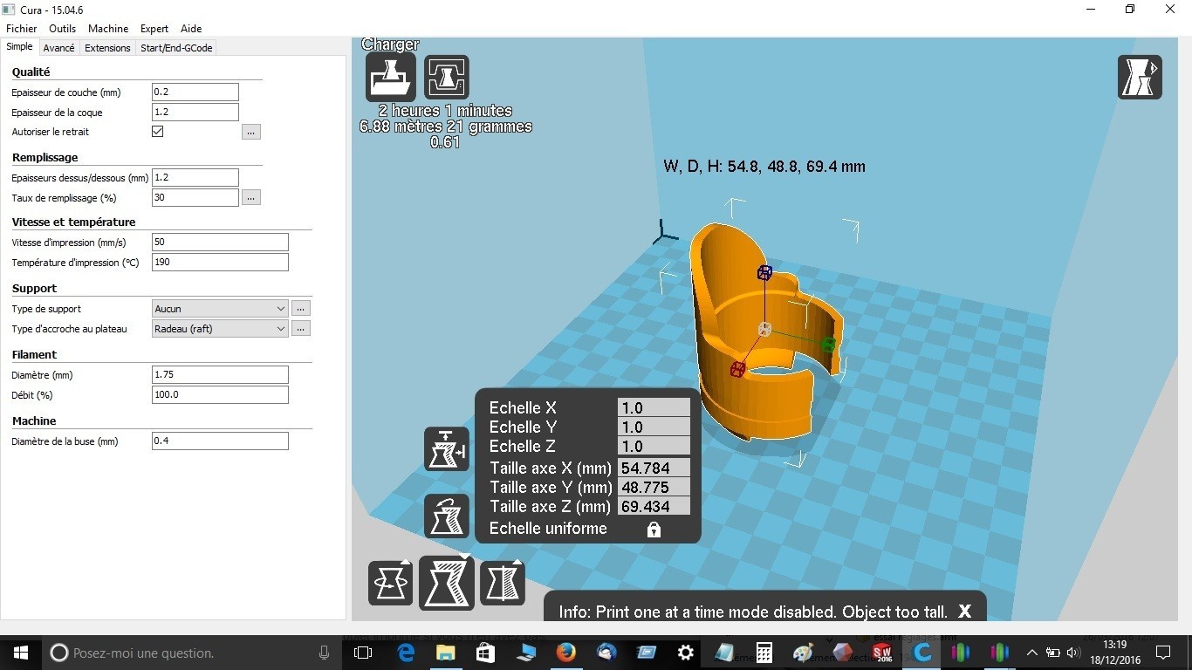Image resolution: width=1192 pixels, height=670 pixels.
Task: Click the red X-axis scale handle
Action: [737, 369]
